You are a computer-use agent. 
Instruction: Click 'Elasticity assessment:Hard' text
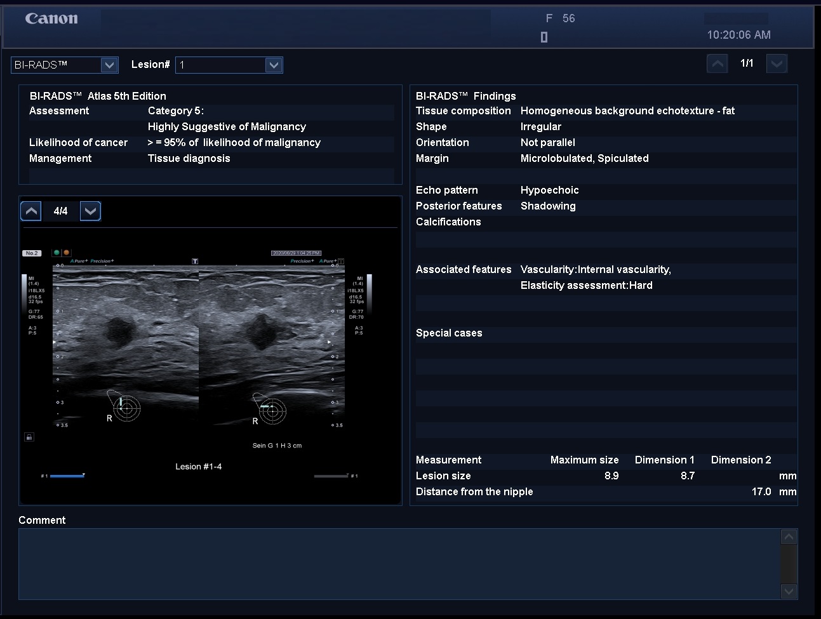coord(587,285)
